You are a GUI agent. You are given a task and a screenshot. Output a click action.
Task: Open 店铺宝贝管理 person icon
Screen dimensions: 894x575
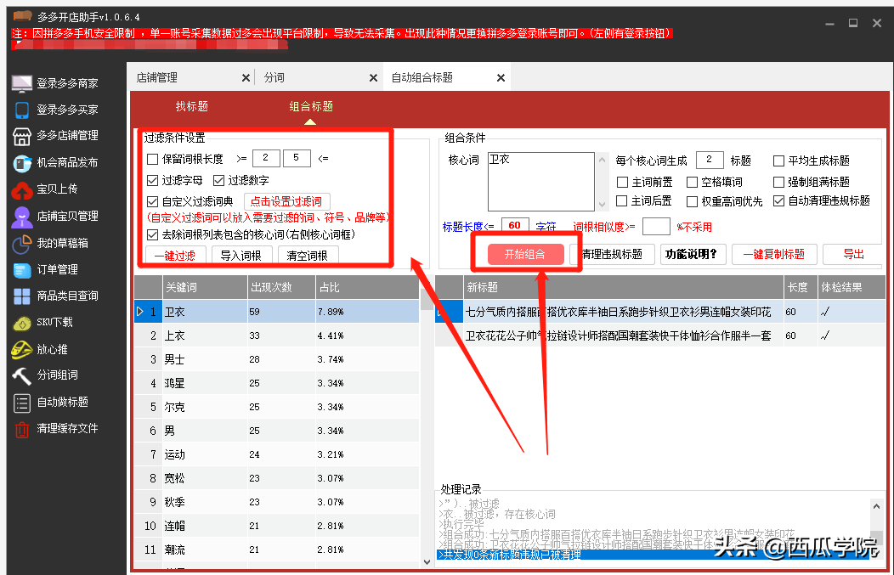21,217
